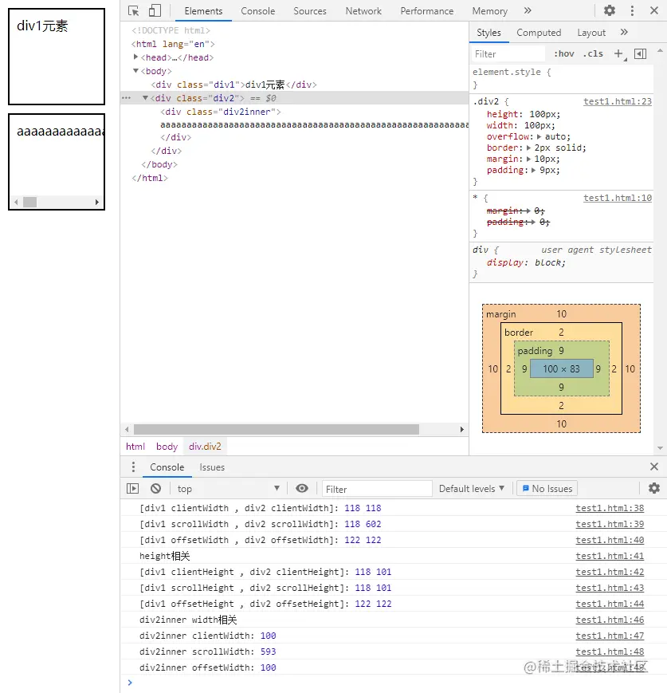The image size is (667, 693).
Task: Click the Elements panel horizontal scrollbar thumb
Action: [x=277, y=429]
